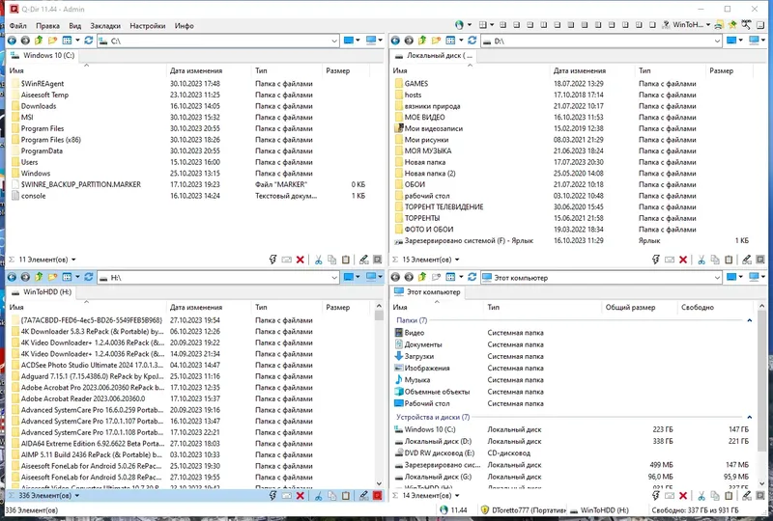Viewport: 773px width, 521px height.
Task: Select four-pane layout icon in toolbar
Action: tap(482, 25)
